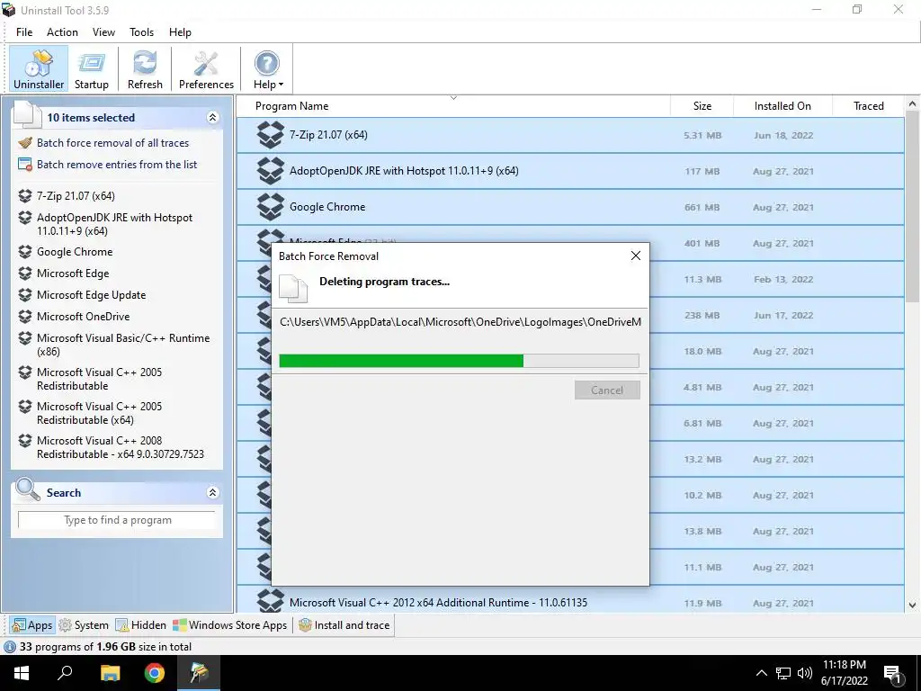This screenshot has height=691, width=921.
Task: Collapse the Search panel
Action: tap(212, 492)
